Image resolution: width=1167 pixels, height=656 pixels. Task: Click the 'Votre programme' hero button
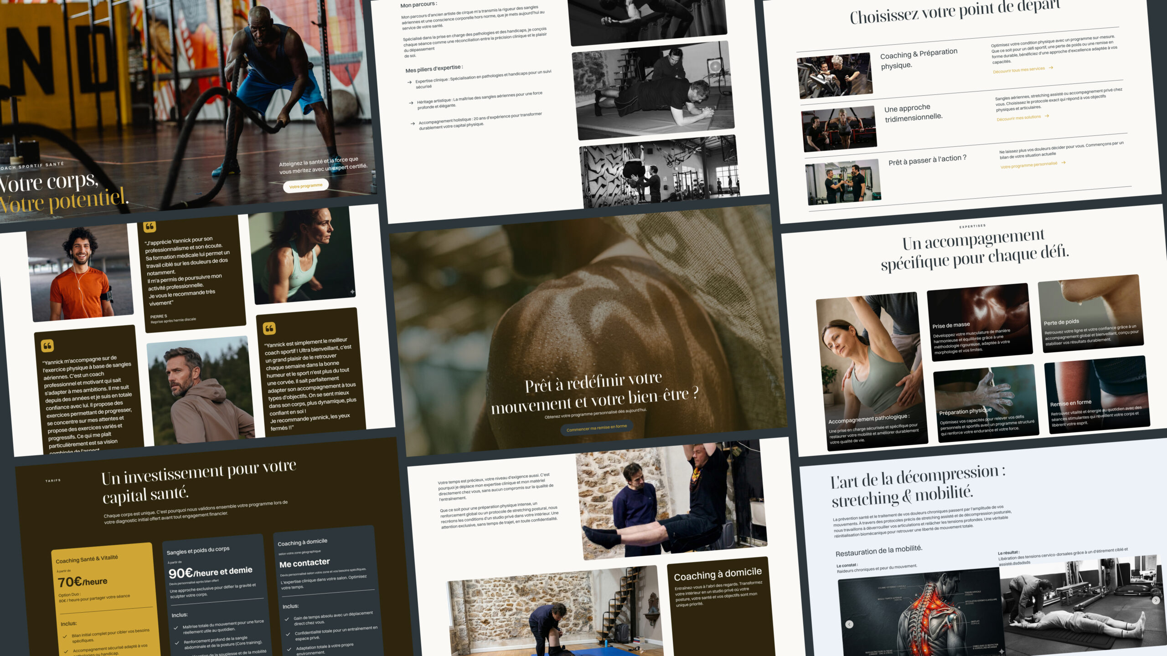305,186
